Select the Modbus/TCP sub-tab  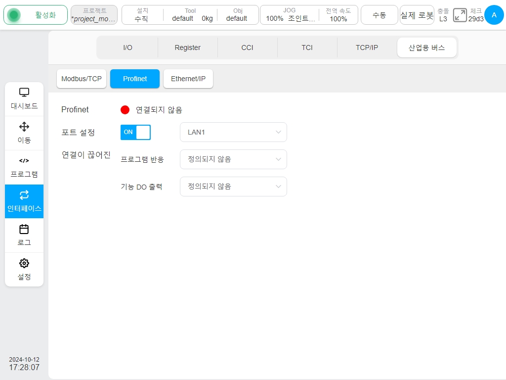tap(82, 79)
